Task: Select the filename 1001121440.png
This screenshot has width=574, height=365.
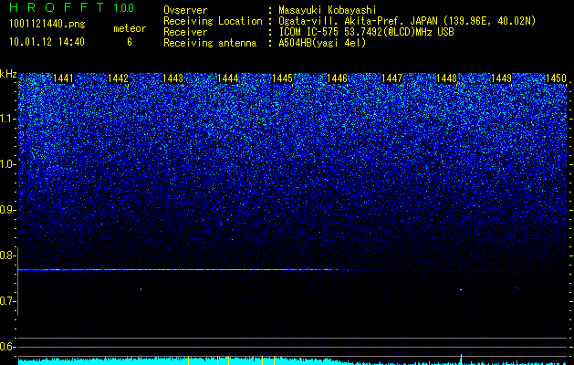Action: [47, 25]
